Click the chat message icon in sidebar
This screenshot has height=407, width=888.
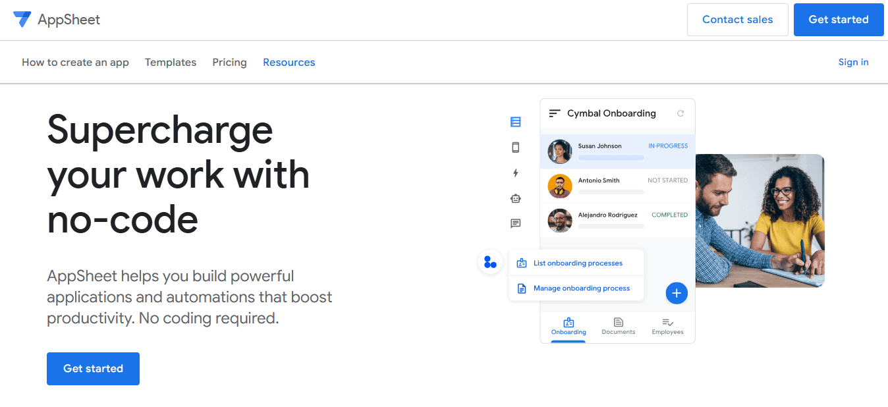click(516, 224)
